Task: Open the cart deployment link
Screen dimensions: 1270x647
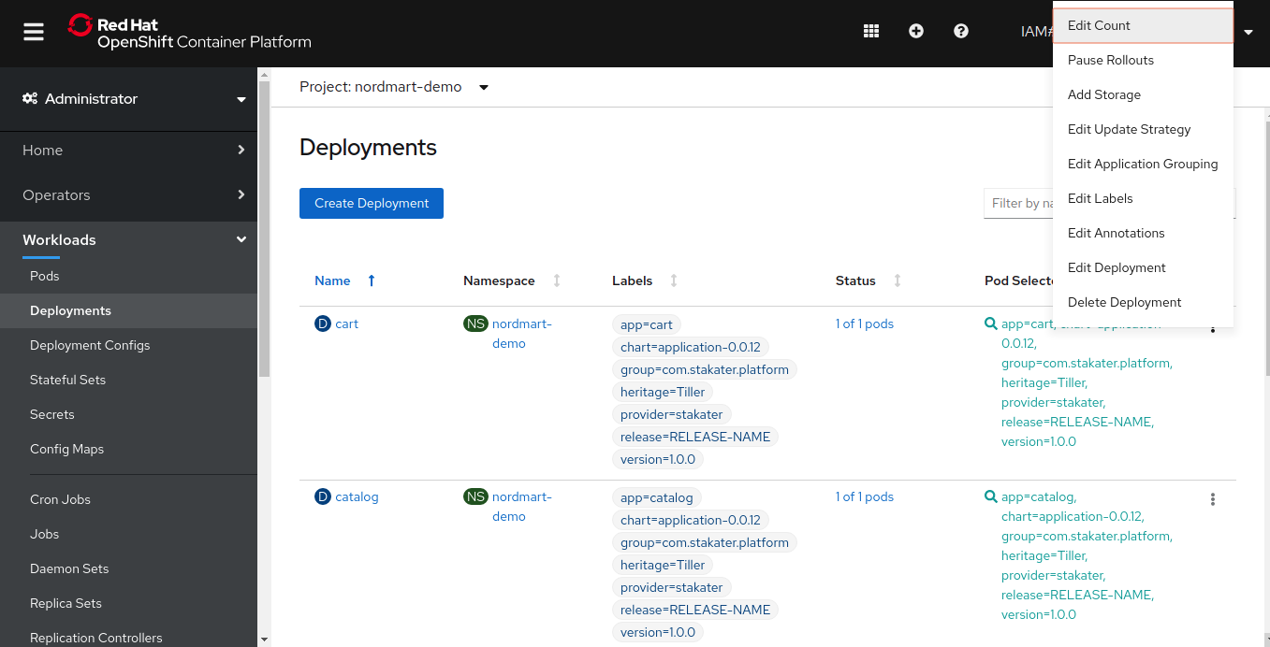Action: click(x=346, y=323)
